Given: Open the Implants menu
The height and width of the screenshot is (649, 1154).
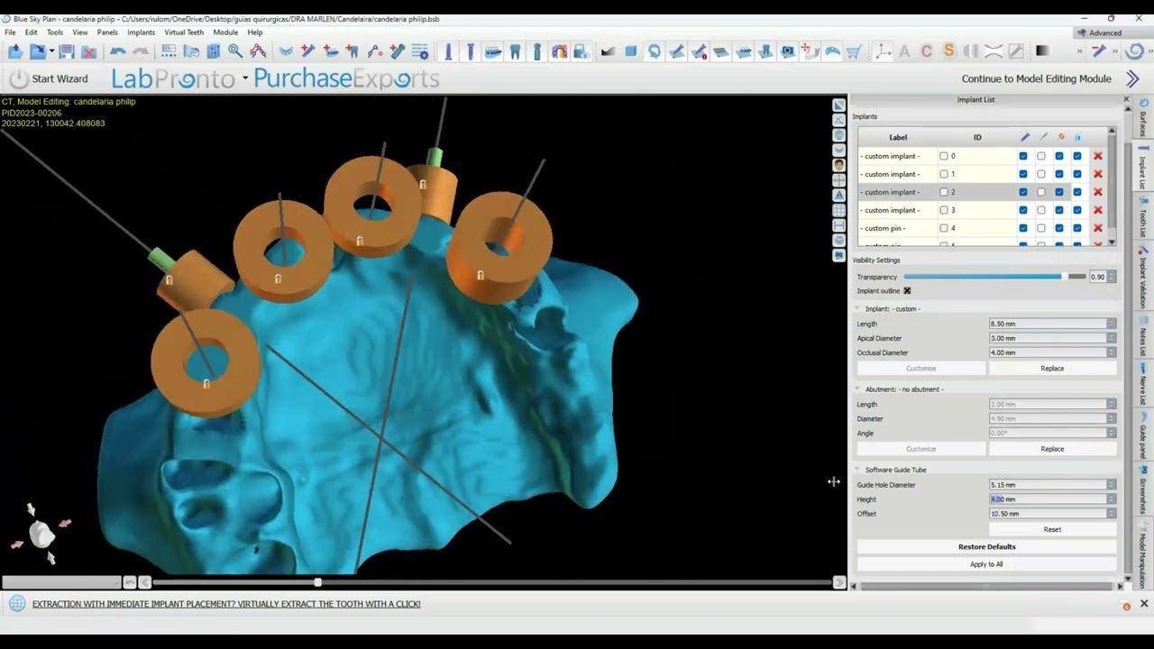Looking at the screenshot, I should [x=141, y=32].
